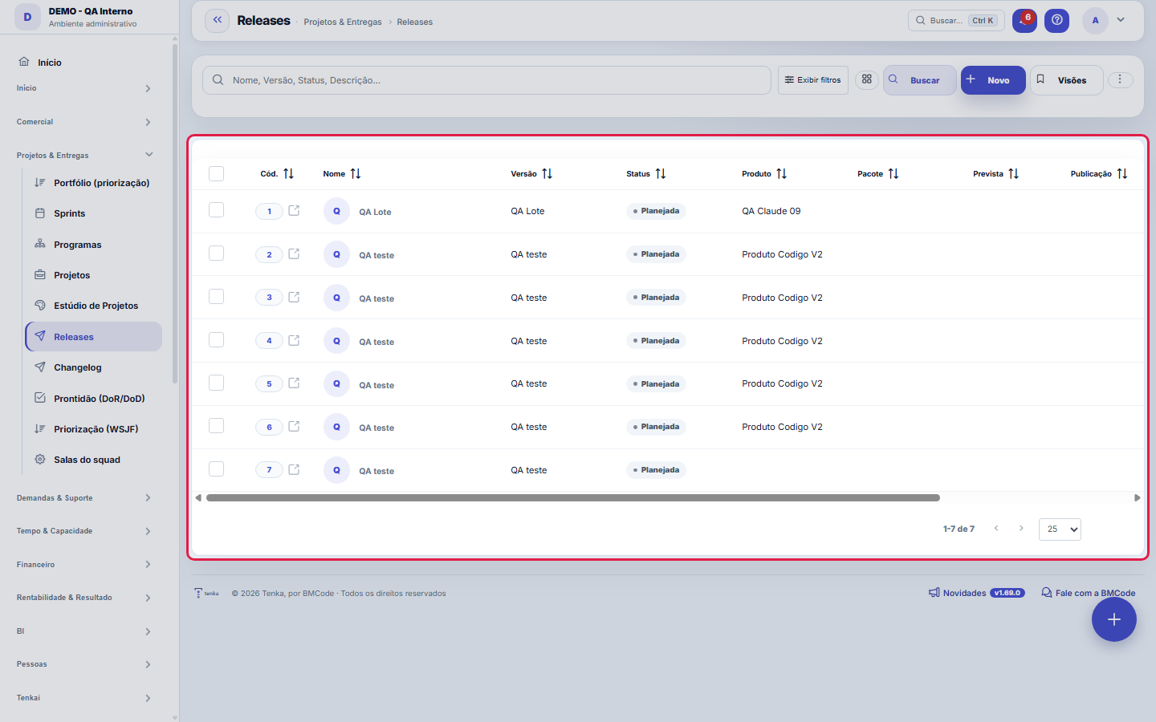The height and width of the screenshot is (722, 1156).
Task: Tick the checkbox for release code 4
Action: click(x=216, y=340)
